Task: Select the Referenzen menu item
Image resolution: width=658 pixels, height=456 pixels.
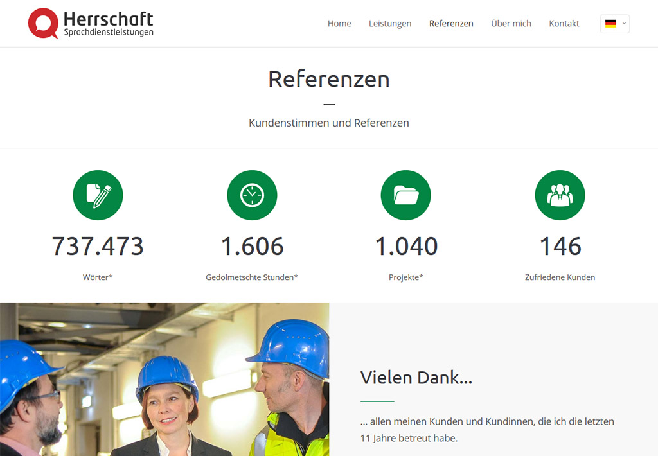Action: [x=451, y=24]
